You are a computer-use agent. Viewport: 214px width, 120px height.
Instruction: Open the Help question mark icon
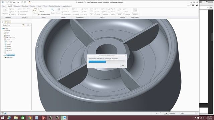pos(197,5)
